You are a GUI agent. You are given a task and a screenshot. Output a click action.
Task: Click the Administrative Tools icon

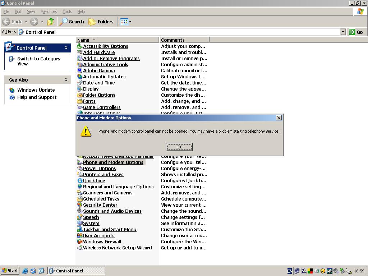(x=80, y=65)
